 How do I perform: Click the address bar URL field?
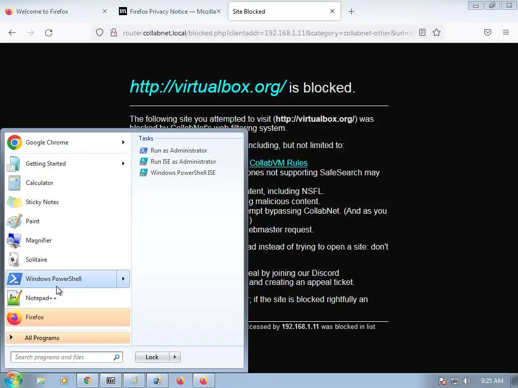tap(268, 33)
